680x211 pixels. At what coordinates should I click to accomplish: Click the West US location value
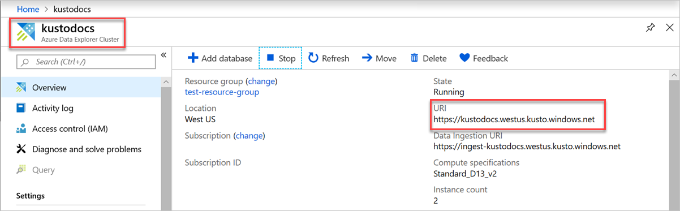coord(200,119)
